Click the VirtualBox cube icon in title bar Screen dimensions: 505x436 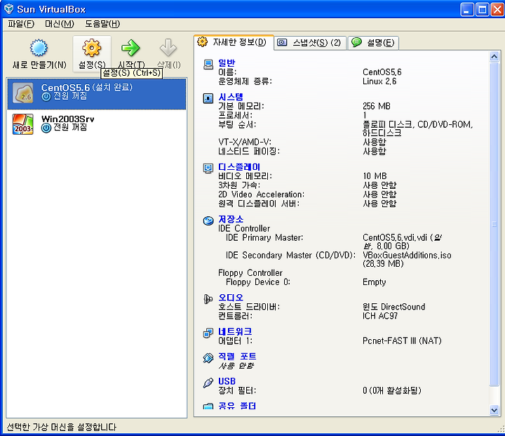point(9,9)
